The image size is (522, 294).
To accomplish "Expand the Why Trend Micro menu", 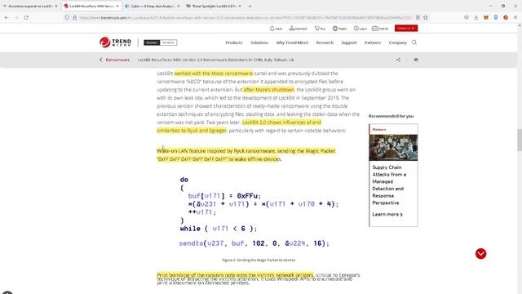I will (292, 42).
